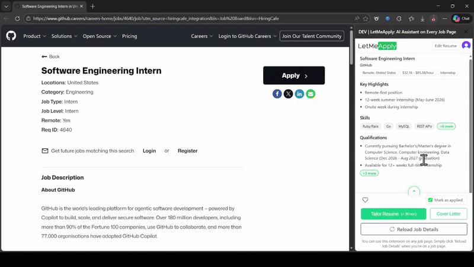Image resolution: width=474 pixels, height=267 pixels.
Task: Refresh the browser page
Action: click(x=17, y=18)
